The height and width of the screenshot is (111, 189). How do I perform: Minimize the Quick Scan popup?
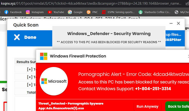coord(171,23)
